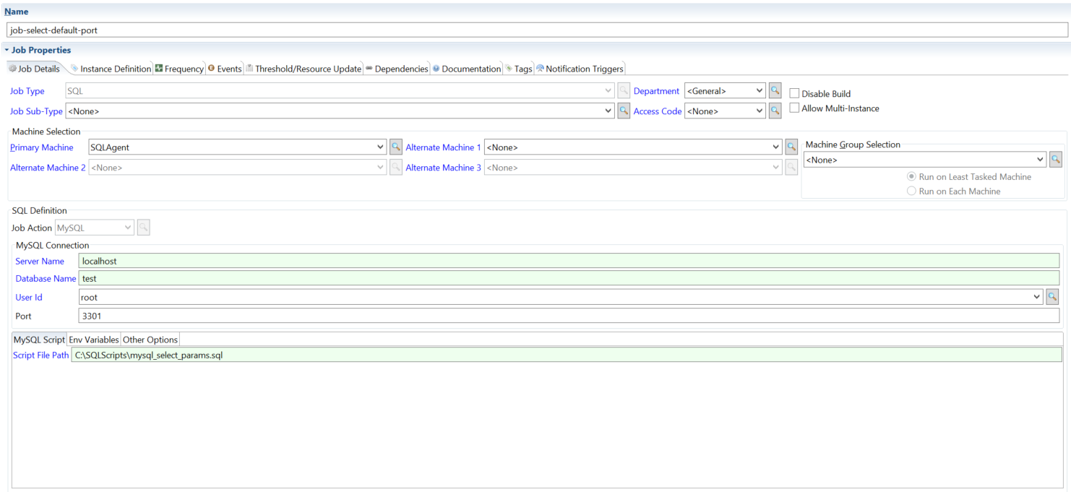Open User Id lookup magnifier
Screen dimensions: 1071x492
tap(1053, 297)
